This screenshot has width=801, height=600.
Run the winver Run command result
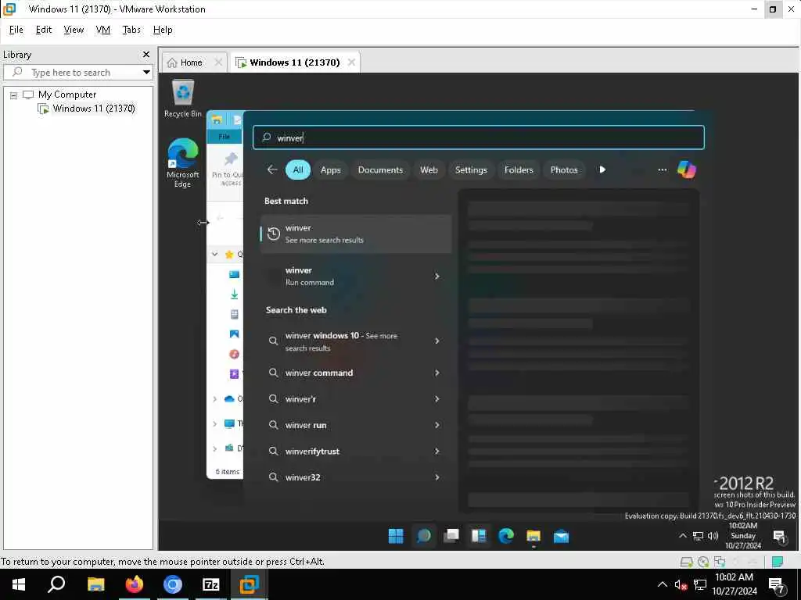(x=356, y=276)
